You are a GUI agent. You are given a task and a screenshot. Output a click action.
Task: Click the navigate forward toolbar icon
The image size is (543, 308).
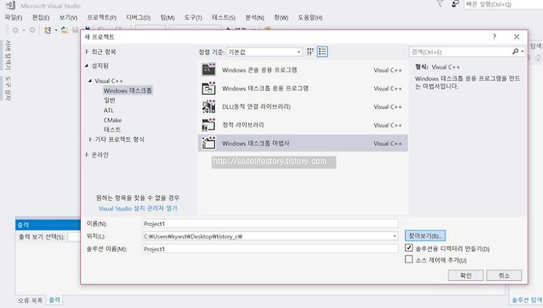pos(32,30)
